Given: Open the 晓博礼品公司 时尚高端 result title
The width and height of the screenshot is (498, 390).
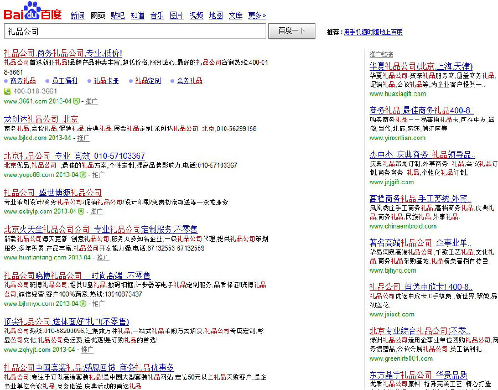Looking at the screenshot, I should pyautogui.click(x=77, y=275).
